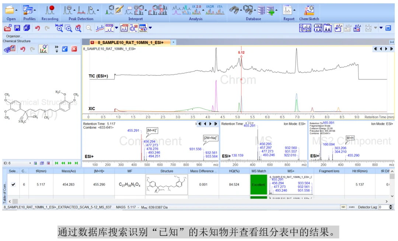
Task: Open the document tab list dropdown
Action: click(x=173, y=42)
